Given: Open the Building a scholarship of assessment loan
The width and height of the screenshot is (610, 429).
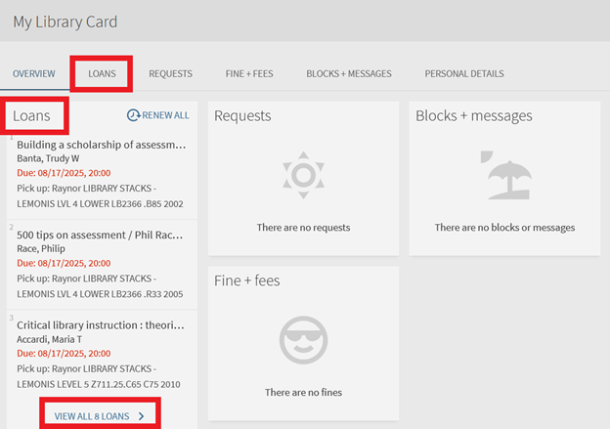Looking at the screenshot, I should [x=101, y=145].
